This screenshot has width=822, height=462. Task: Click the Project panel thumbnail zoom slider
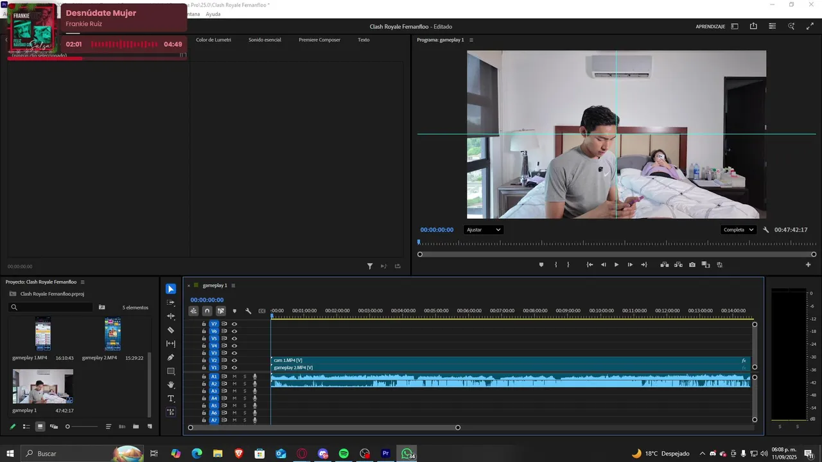tap(82, 427)
